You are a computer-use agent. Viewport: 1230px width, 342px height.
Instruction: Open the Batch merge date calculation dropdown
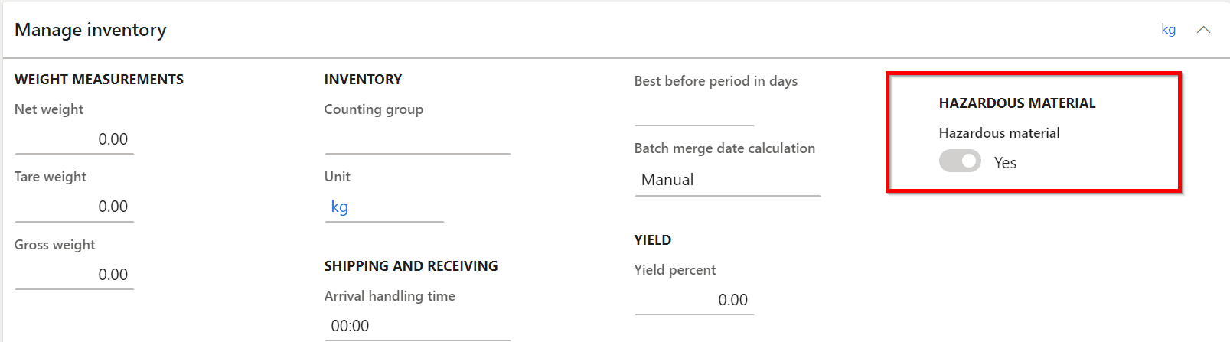click(726, 180)
